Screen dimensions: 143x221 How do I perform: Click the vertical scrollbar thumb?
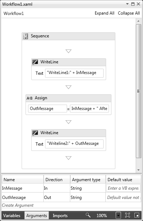coord(138,91)
